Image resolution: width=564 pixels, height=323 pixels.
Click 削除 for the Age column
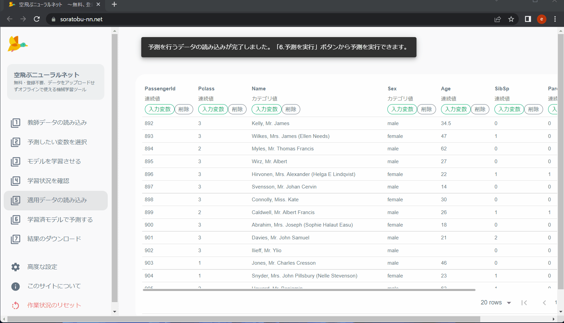pyautogui.click(x=480, y=109)
